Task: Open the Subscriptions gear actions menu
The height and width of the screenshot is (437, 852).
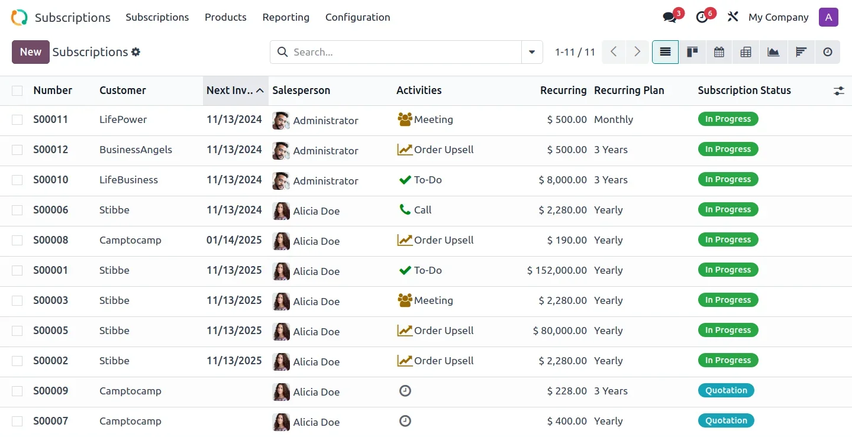Action: tap(136, 52)
